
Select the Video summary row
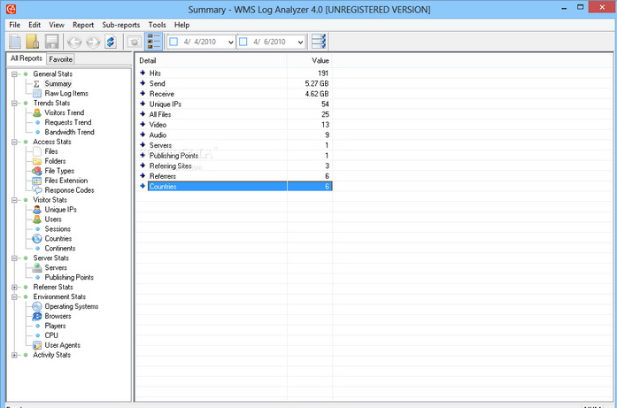(x=234, y=125)
